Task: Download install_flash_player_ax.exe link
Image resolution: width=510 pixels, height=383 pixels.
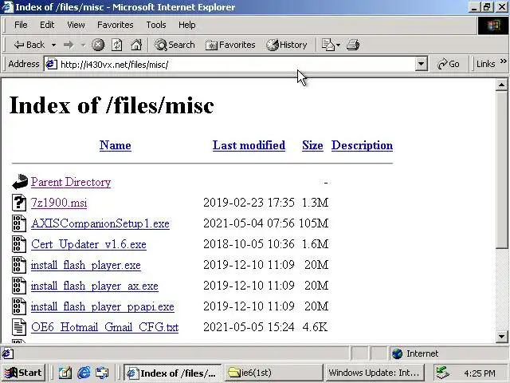Action: (95, 286)
